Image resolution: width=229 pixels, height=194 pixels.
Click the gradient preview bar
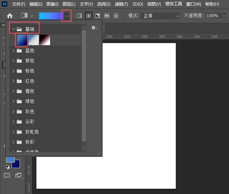pos(51,16)
